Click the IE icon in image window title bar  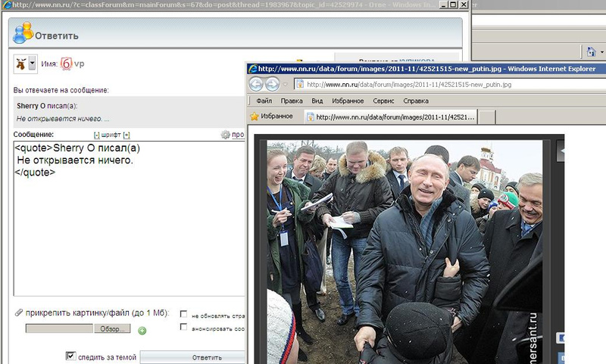[253, 69]
